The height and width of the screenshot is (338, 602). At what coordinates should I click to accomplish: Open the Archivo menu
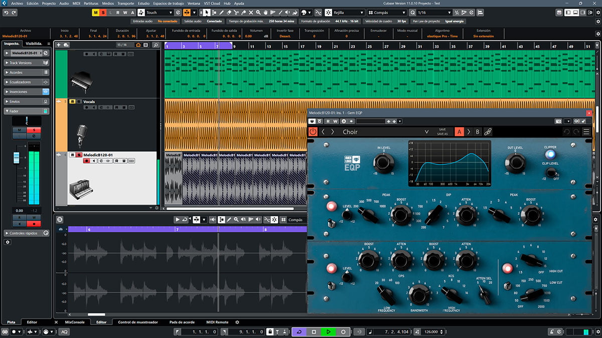17,3
